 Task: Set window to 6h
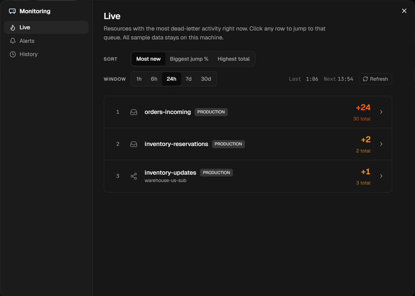click(x=154, y=79)
